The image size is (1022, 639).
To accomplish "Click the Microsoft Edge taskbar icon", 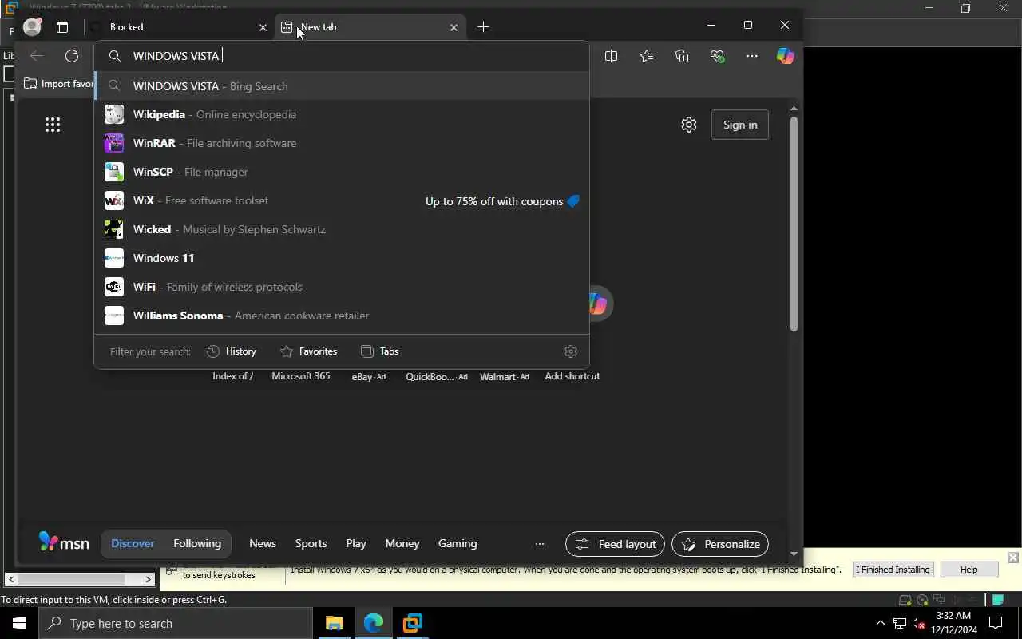I will pos(374,623).
